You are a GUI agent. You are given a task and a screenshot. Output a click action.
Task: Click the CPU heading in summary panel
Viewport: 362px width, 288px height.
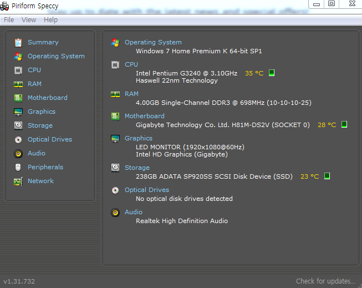click(x=131, y=64)
